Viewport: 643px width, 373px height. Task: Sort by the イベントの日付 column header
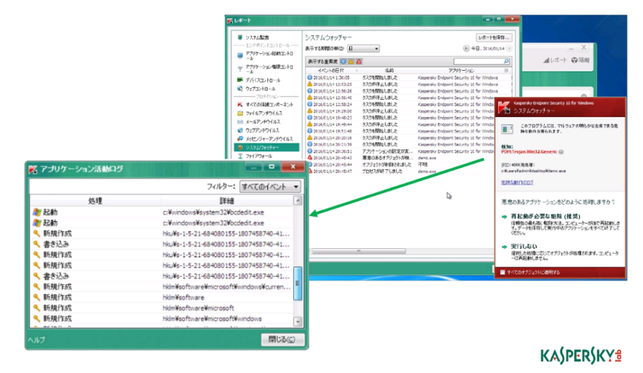(331, 71)
